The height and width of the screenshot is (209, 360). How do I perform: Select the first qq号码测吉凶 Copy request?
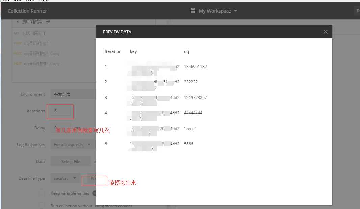[x=36, y=54]
